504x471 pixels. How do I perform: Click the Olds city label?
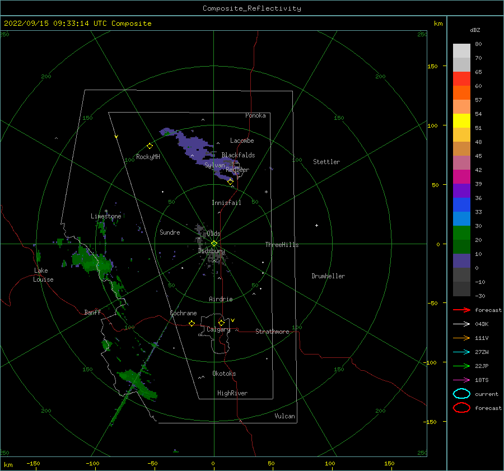click(x=214, y=234)
